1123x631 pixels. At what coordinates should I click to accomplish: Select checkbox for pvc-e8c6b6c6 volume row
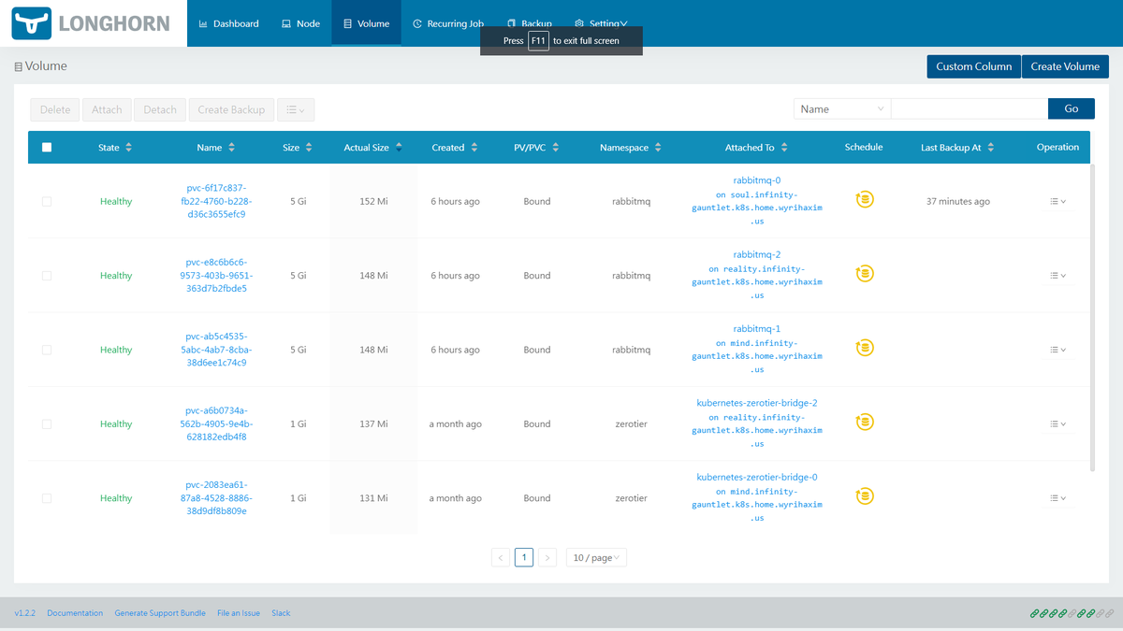(x=47, y=276)
